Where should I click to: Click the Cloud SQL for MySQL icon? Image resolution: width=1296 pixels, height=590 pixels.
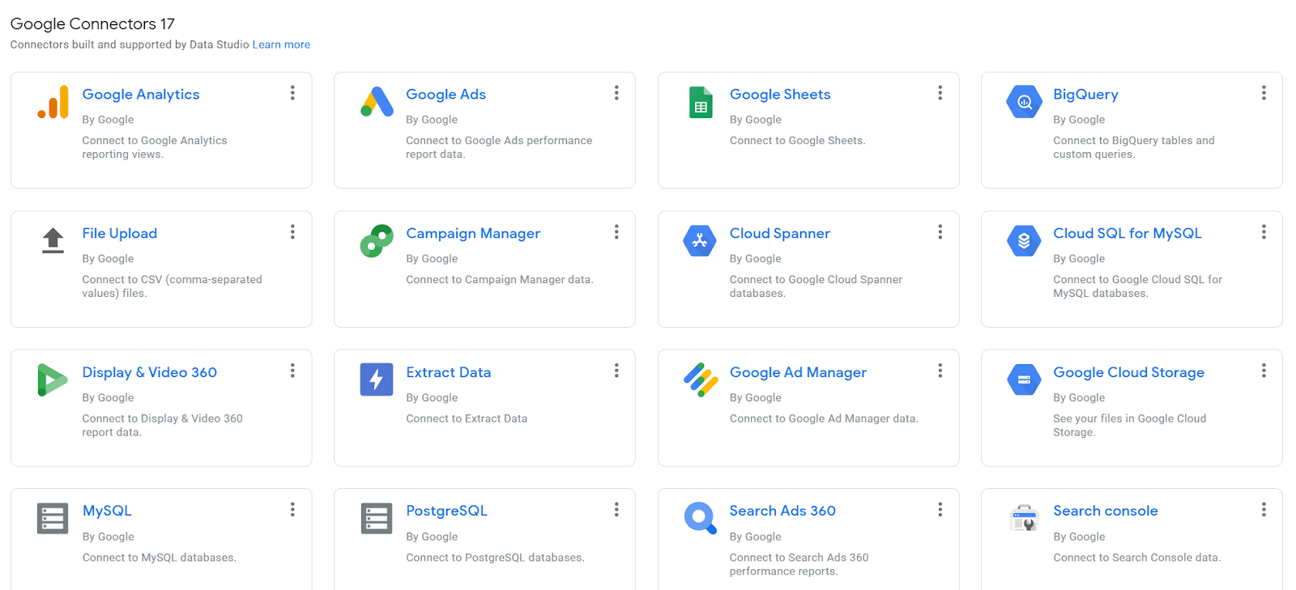[x=1024, y=240]
